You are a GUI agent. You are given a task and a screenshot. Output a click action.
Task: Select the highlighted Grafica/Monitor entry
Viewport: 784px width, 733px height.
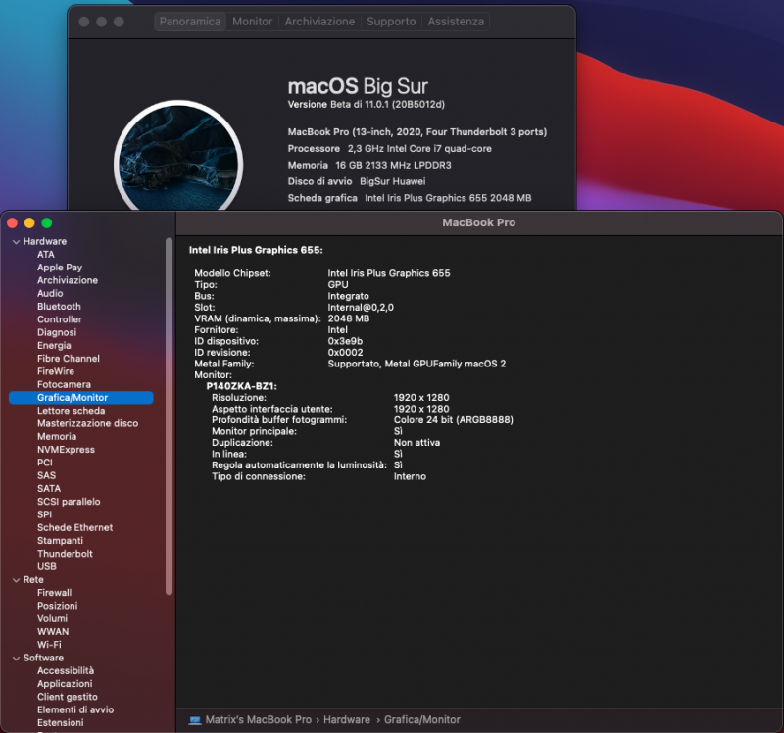pyautogui.click(x=81, y=398)
